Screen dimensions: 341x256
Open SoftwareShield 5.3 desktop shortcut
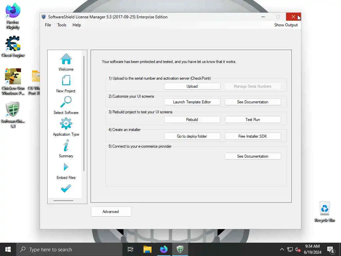pyautogui.click(x=13, y=115)
